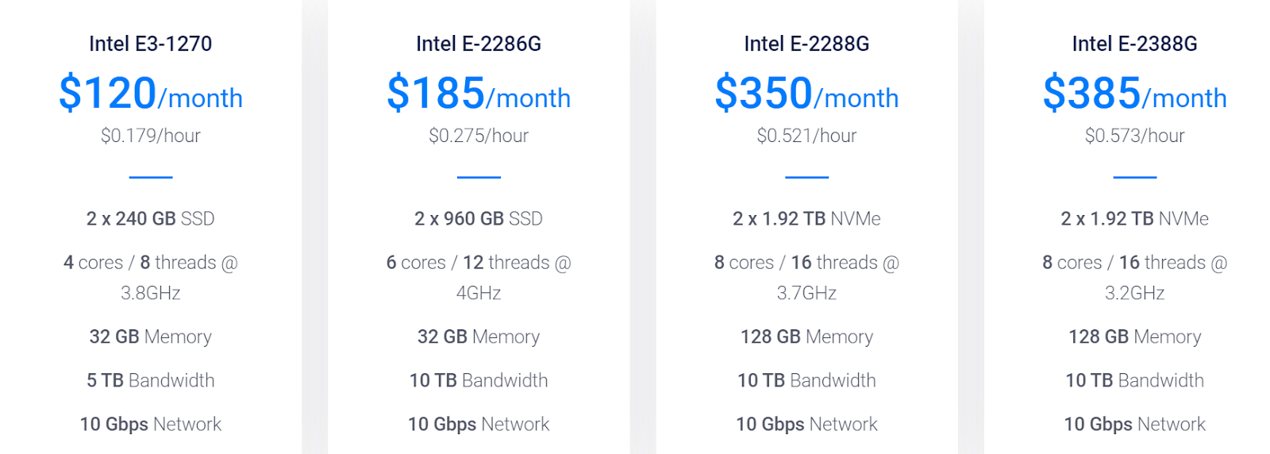Click the $0.521/hour hourly rate

[806, 136]
